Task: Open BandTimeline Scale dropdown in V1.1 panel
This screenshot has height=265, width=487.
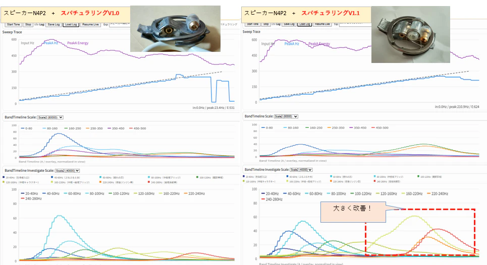Action: tap(285, 116)
